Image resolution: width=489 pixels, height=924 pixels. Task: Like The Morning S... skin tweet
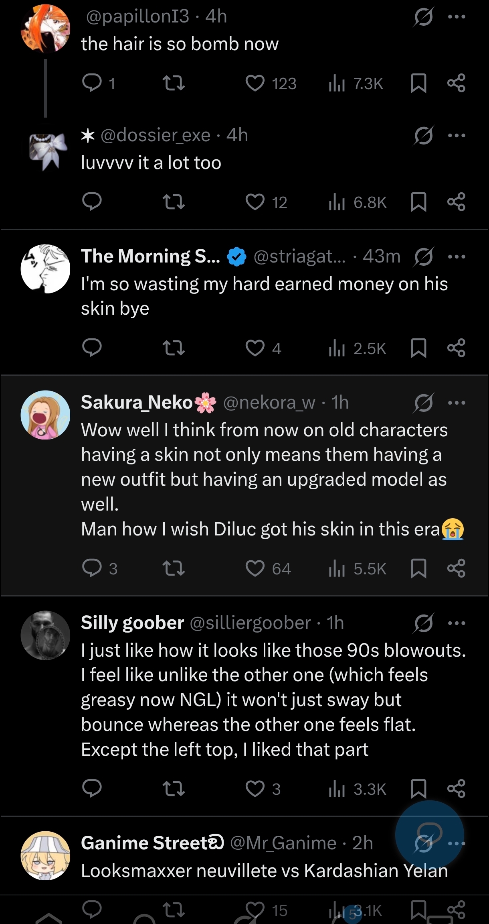pyautogui.click(x=255, y=348)
